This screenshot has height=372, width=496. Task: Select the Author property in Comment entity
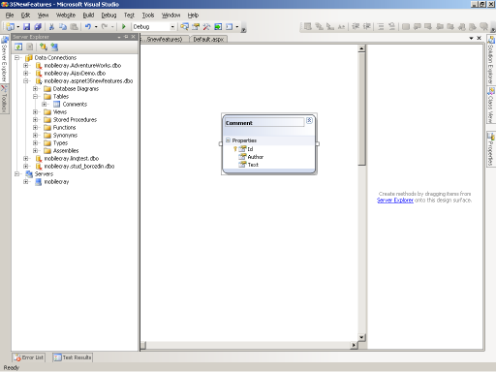256,157
